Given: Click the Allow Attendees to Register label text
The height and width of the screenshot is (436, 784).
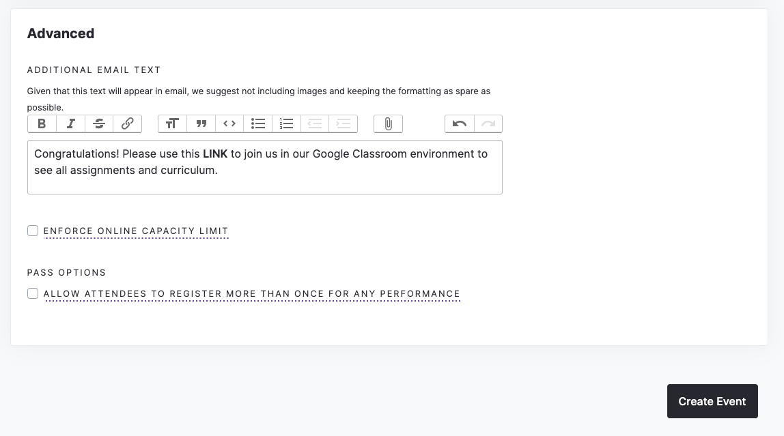Looking at the screenshot, I should click(x=252, y=294).
